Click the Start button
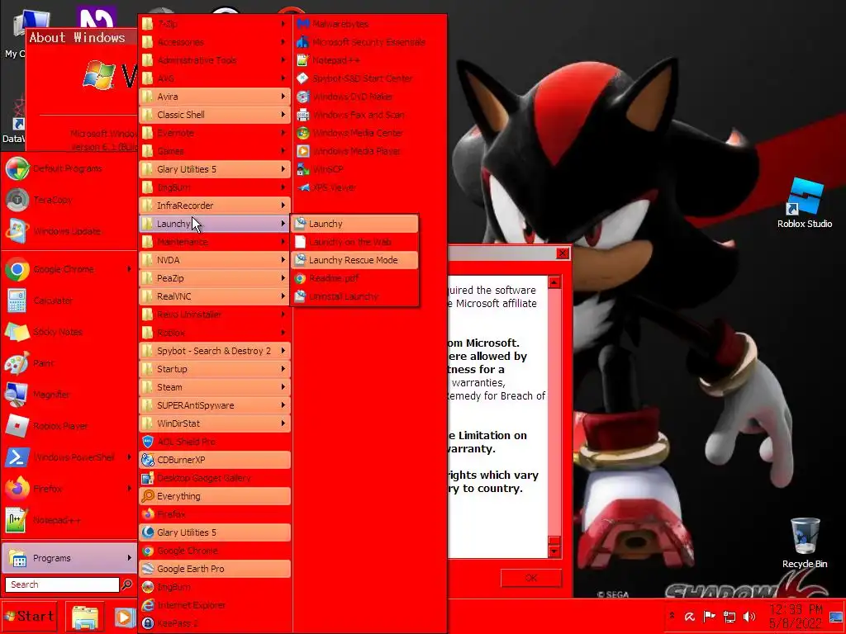The image size is (846, 634). [x=29, y=616]
